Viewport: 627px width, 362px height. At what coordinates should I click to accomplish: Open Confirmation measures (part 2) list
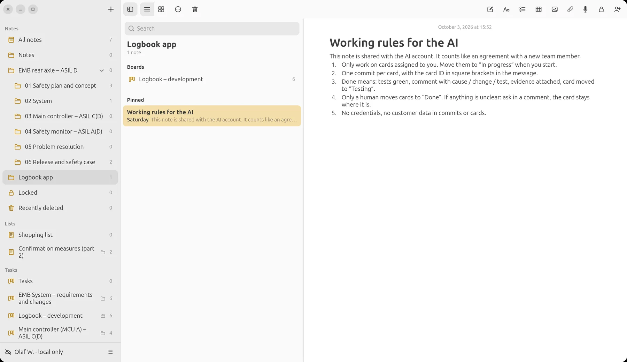(x=60, y=252)
